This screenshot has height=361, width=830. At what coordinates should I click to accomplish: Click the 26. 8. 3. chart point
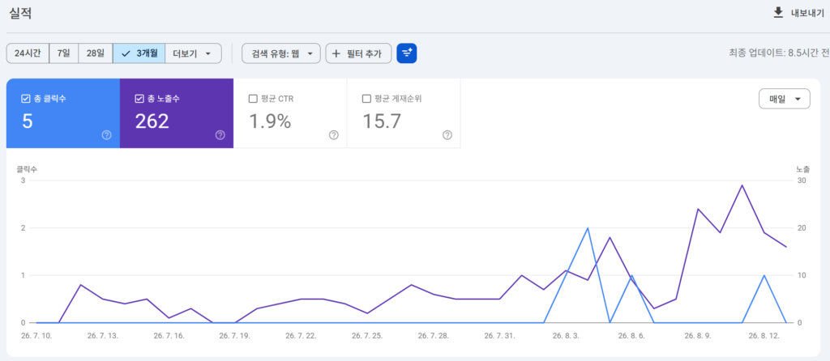point(566,270)
